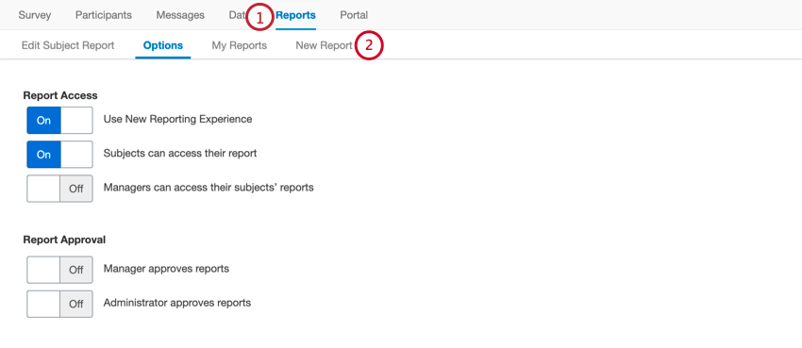The height and width of the screenshot is (348, 802).
Task: Switch to the Participants tab
Action: point(104,15)
